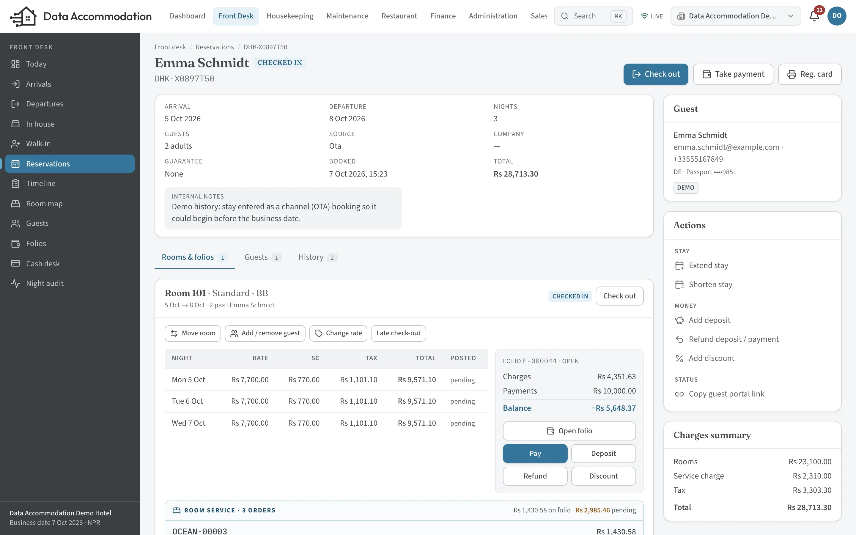Open the Restaurant menu
Screen dimensions: 856x535
(x=399, y=16)
